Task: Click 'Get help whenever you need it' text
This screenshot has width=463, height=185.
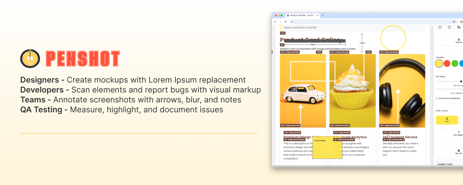Action: coord(400,144)
